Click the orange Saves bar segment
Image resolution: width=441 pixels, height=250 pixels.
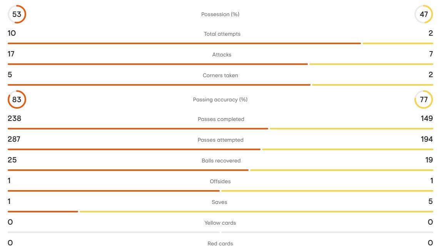43,212
